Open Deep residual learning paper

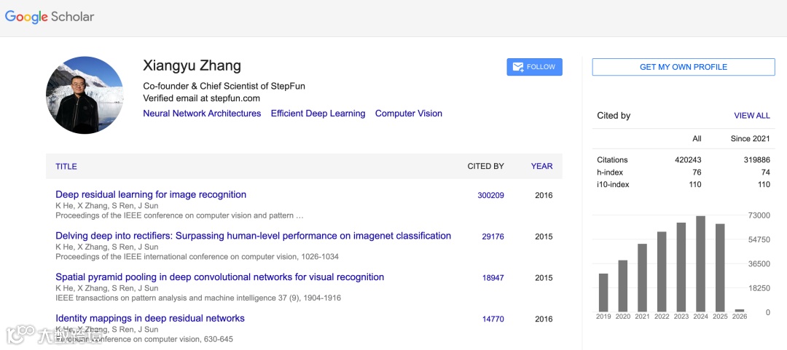pos(151,195)
